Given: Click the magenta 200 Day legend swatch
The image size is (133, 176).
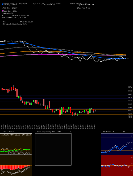Looking at the screenshot, I should click(3, 11).
